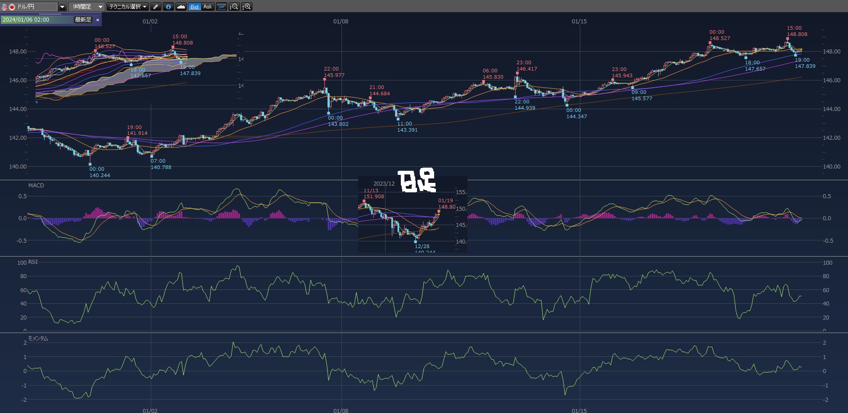The height and width of the screenshot is (413, 848).
Task: Click the pencil drawing tool icon
Action: pyautogui.click(x=156, y=7)
